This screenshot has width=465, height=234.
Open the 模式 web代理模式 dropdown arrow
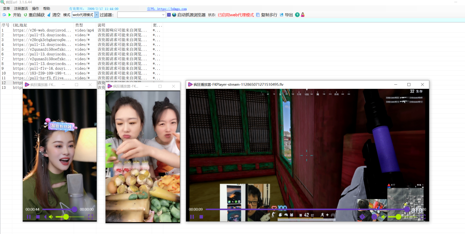point(96,15)
